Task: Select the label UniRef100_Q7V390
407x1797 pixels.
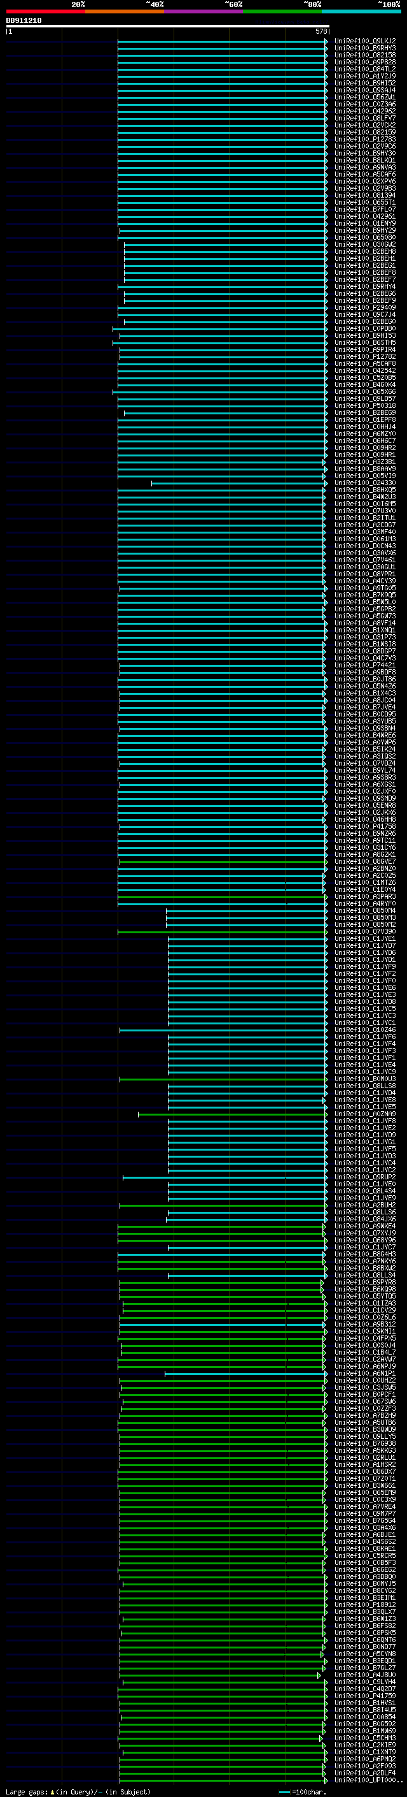Action: pyautogui.click(x=365, y=932)
